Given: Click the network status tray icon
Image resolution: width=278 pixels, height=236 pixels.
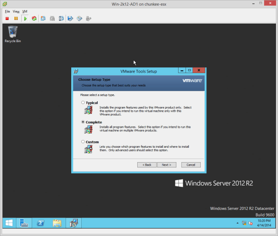Looking at the screenshot, I should pos(244,223).
